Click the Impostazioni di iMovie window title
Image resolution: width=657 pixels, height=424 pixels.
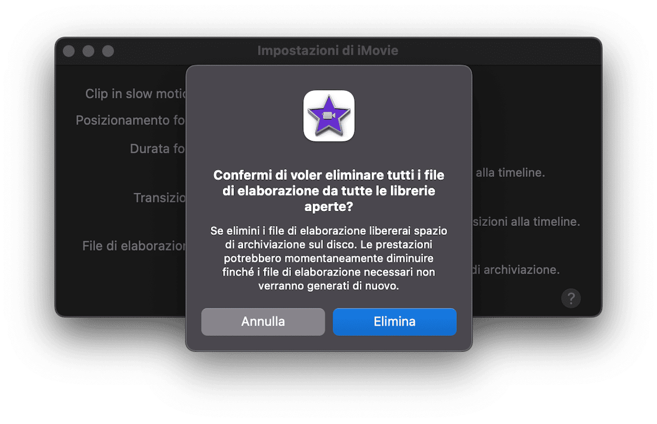tap(328, 51)
